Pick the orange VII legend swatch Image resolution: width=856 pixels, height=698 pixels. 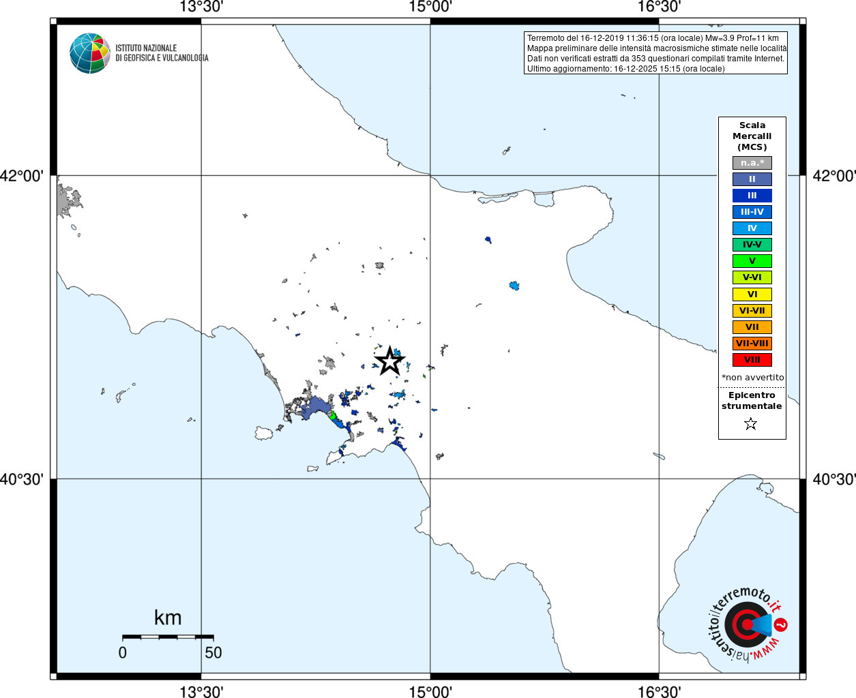tap(752, 327)
